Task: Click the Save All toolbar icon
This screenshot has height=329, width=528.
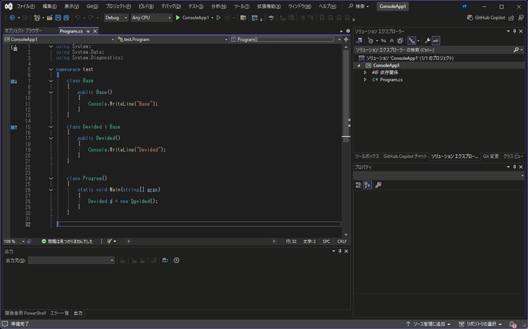Action: pos(66,18)
